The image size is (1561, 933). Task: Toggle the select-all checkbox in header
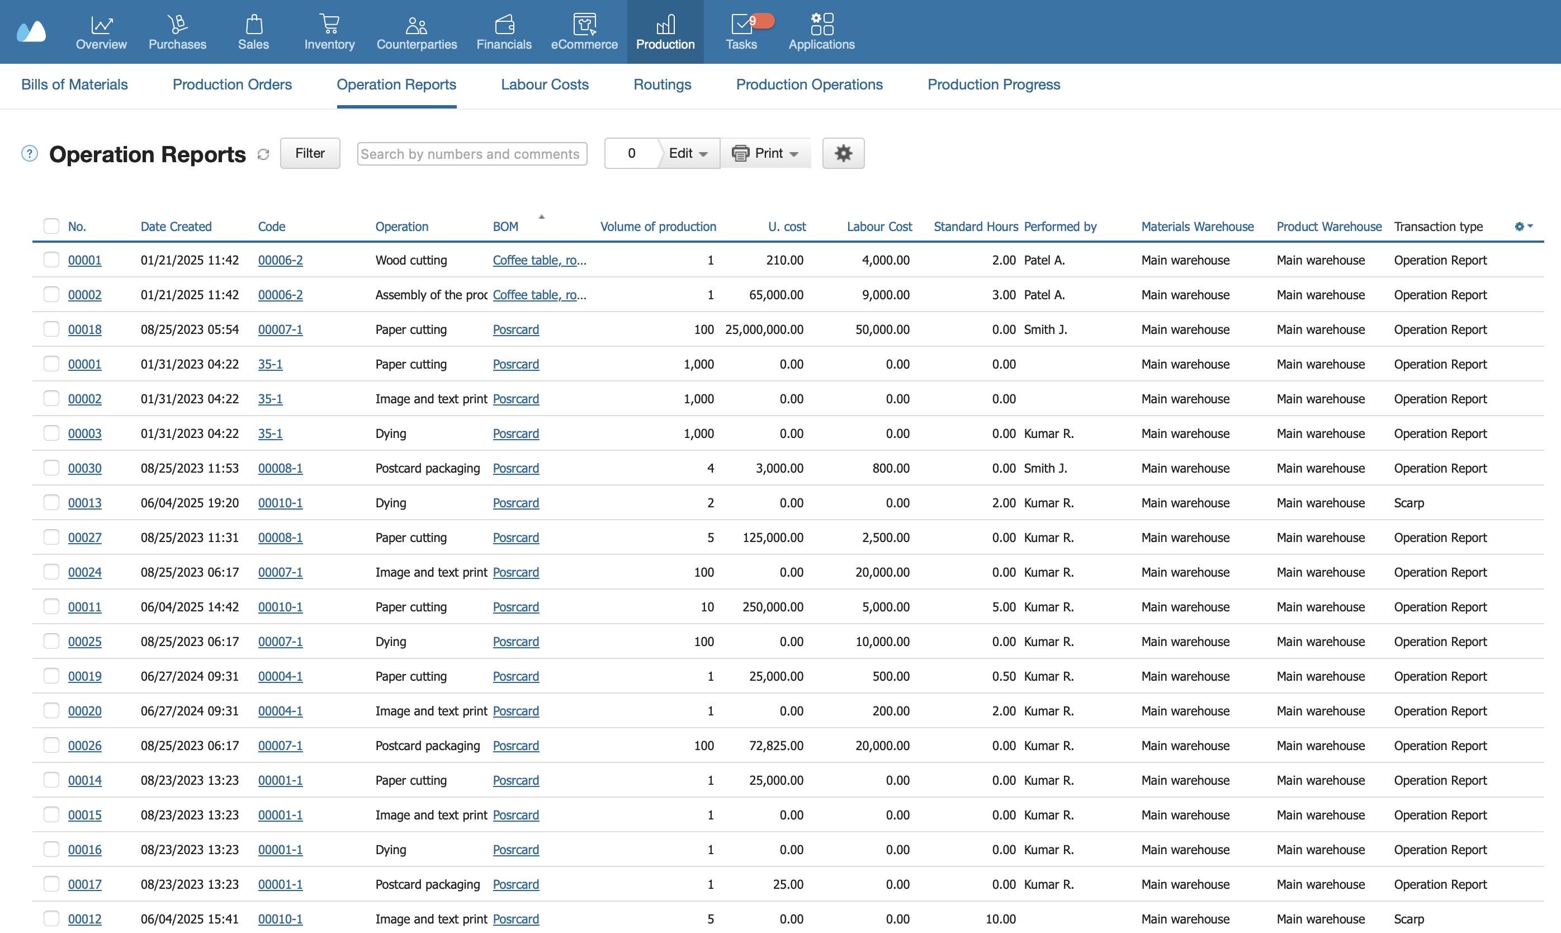click(51, 226)
